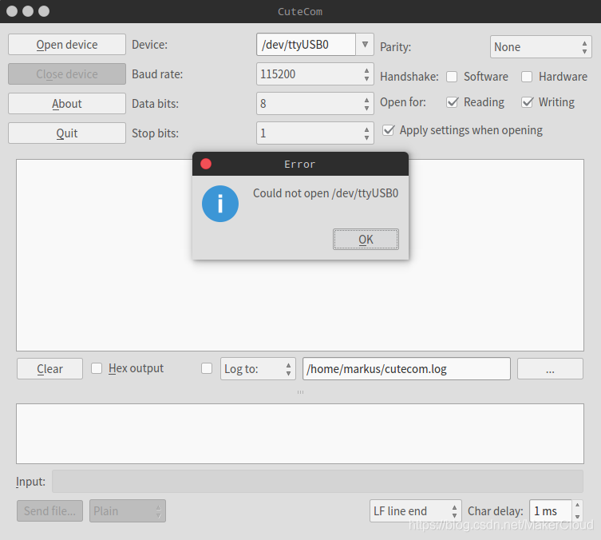
Task: Open the Baud rate 115200 selector
Action: [315, 74]
